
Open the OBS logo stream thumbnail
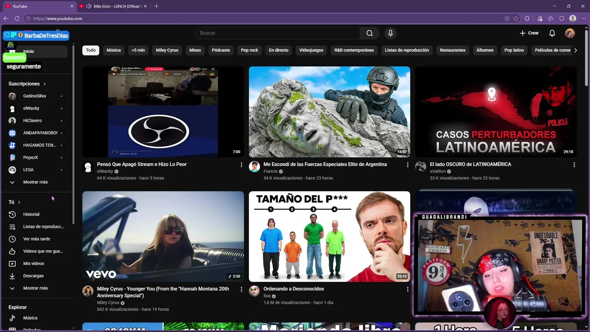[x=163, y=112]
